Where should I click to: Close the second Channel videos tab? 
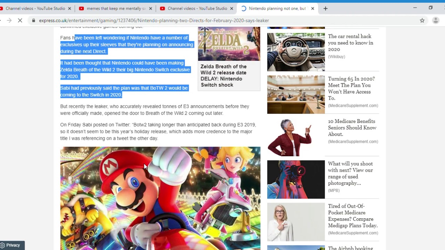[x=232, y=8]
